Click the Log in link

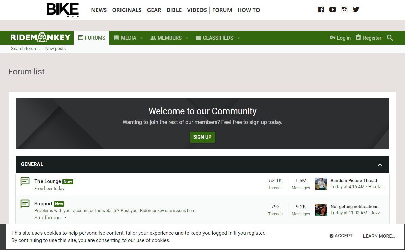coord(340,38)
